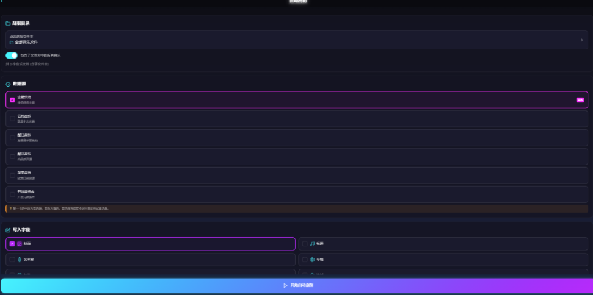Select the 开放音乐库 source row
This screenshot has width=593, height=295.
pos(297,194)
